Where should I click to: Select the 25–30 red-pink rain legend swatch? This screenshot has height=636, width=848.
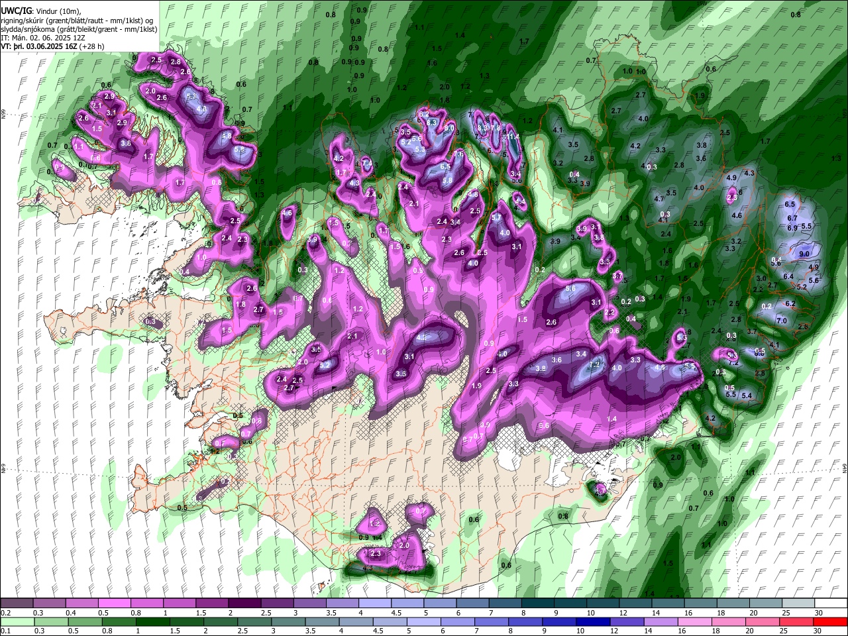click(x=795, y=621)
